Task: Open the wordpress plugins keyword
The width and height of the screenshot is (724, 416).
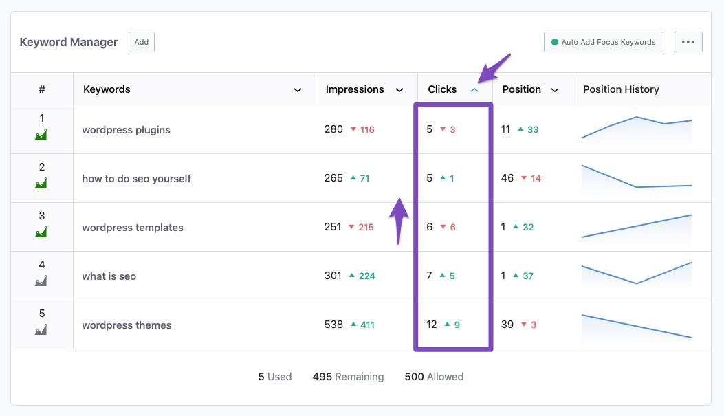Action: coord(126,130)
